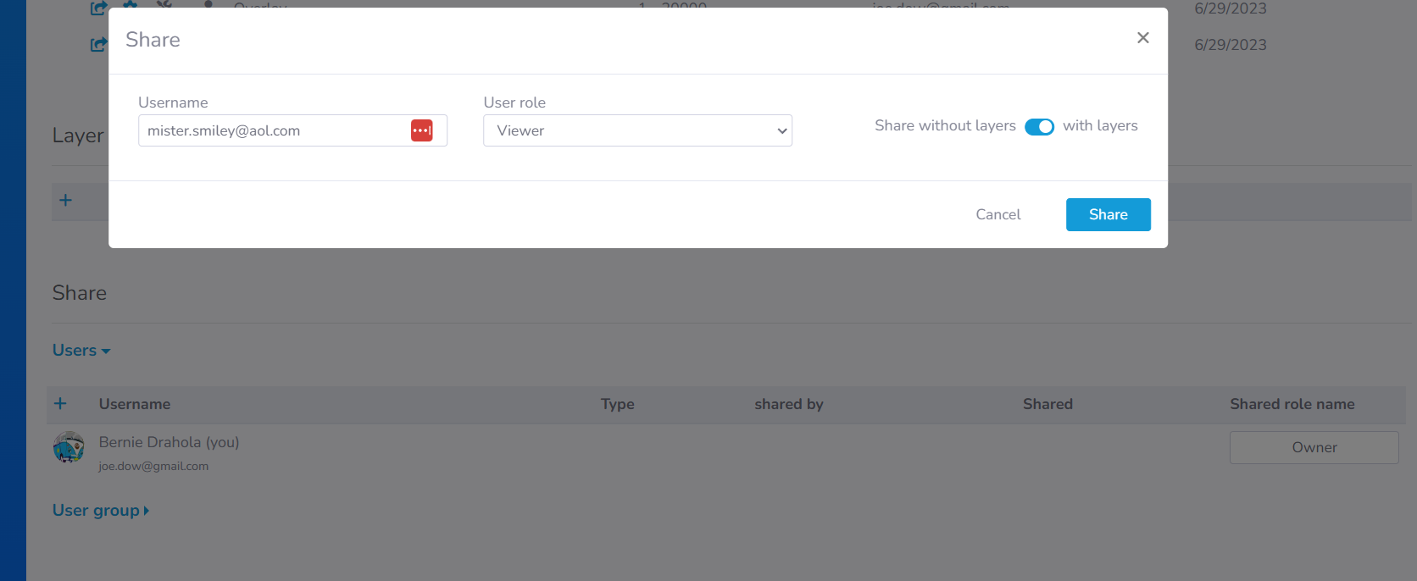
Task: Click the Owner role button
Action: (1314, 447)
